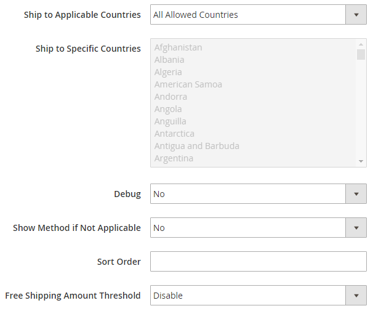Pick Anguilla in the countries list
The width and height of the screenshot is (373, 311).
tap(170, 121)
